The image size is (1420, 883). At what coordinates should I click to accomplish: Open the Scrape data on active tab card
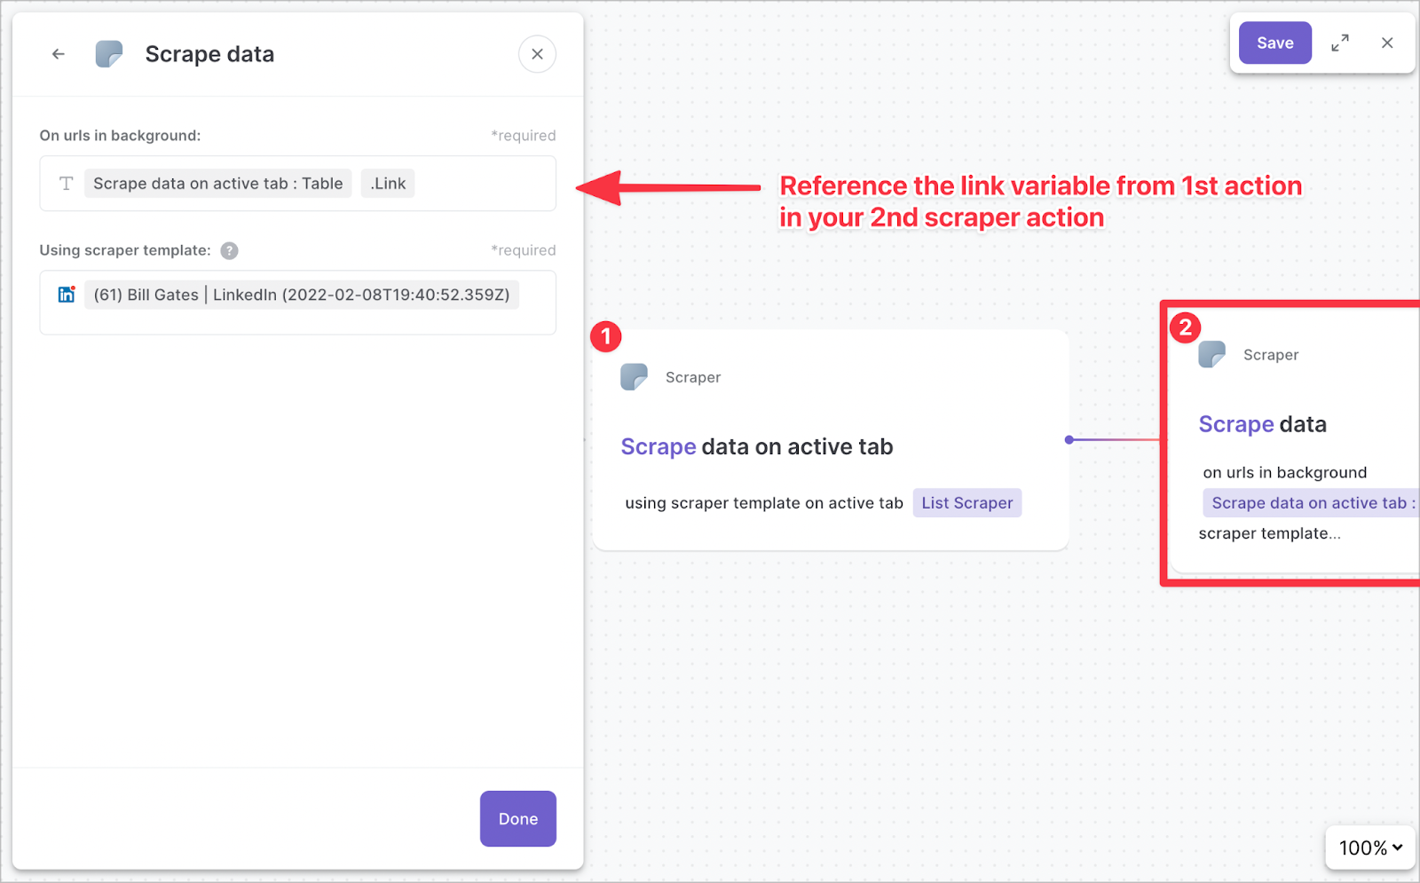tap(830, 440)
